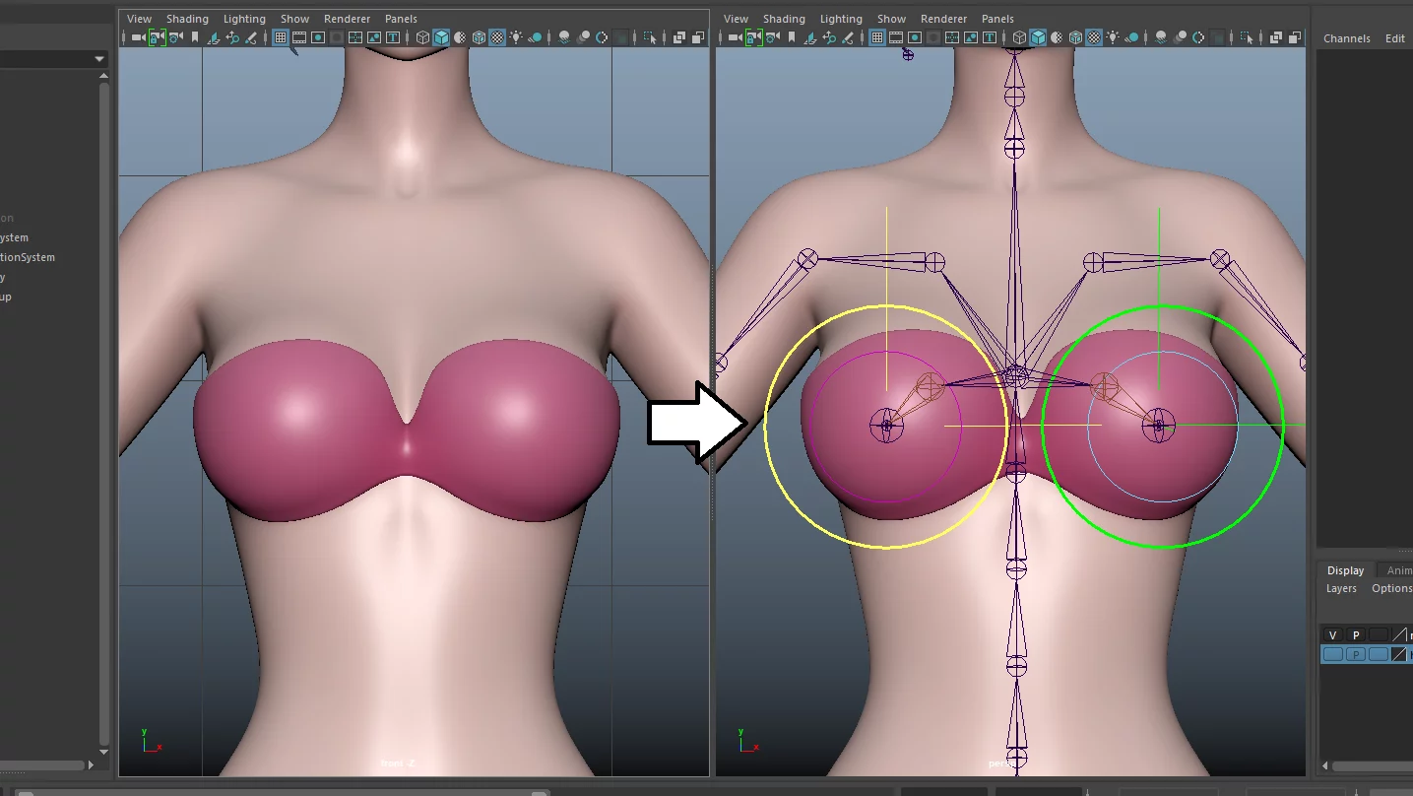Viewport: 1413px width, 796px height.
Task: Toggle Safe Title icon in front view panel
Action: click(x=393, y=37)
